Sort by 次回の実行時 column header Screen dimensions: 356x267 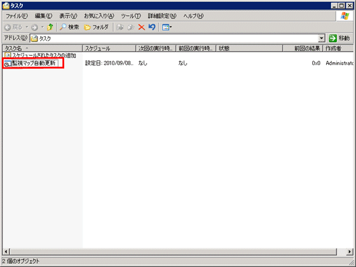tap(156, 48)
